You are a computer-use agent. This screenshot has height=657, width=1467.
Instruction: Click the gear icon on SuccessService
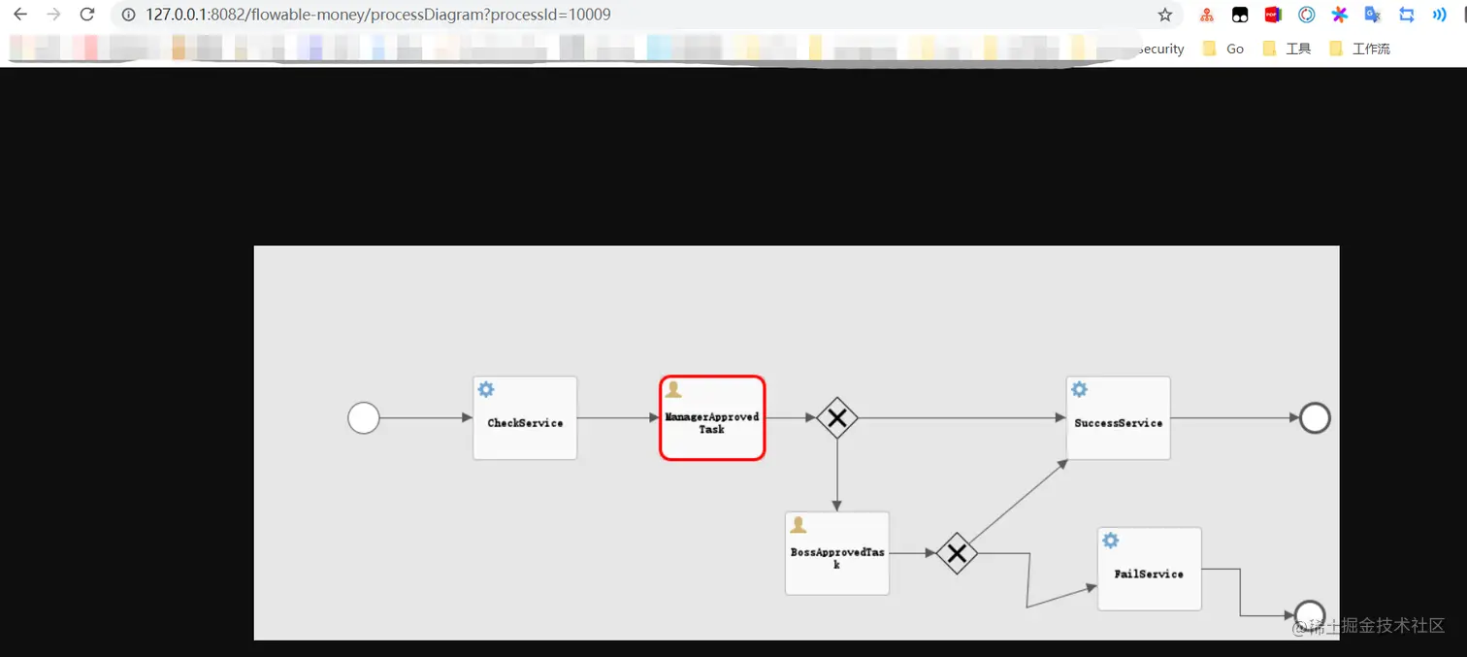pyautogui.click(x=1079, y=389)
